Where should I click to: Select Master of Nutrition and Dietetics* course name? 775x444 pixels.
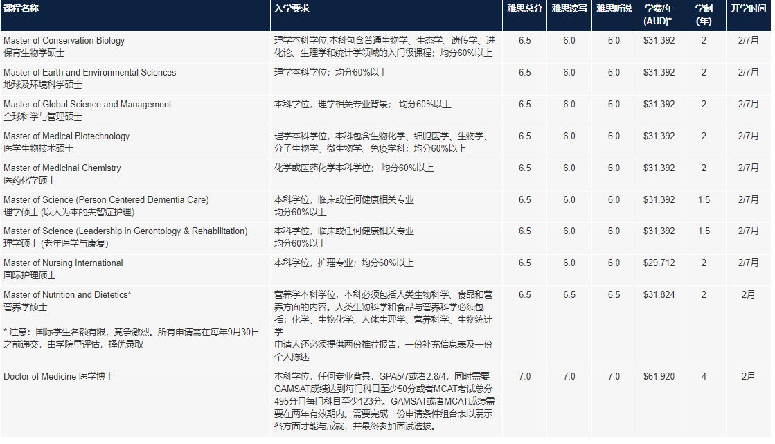pyautogui.click(x=67, y=294)
